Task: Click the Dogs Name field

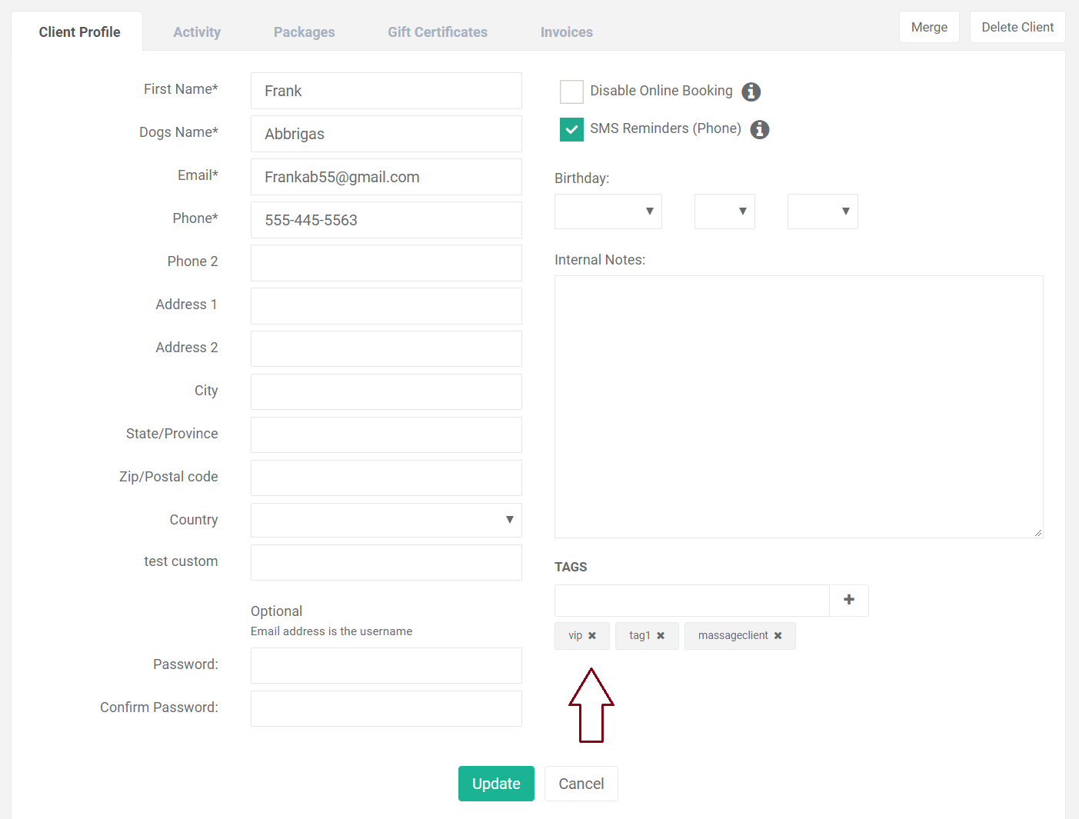Action: tap(386, 134)
